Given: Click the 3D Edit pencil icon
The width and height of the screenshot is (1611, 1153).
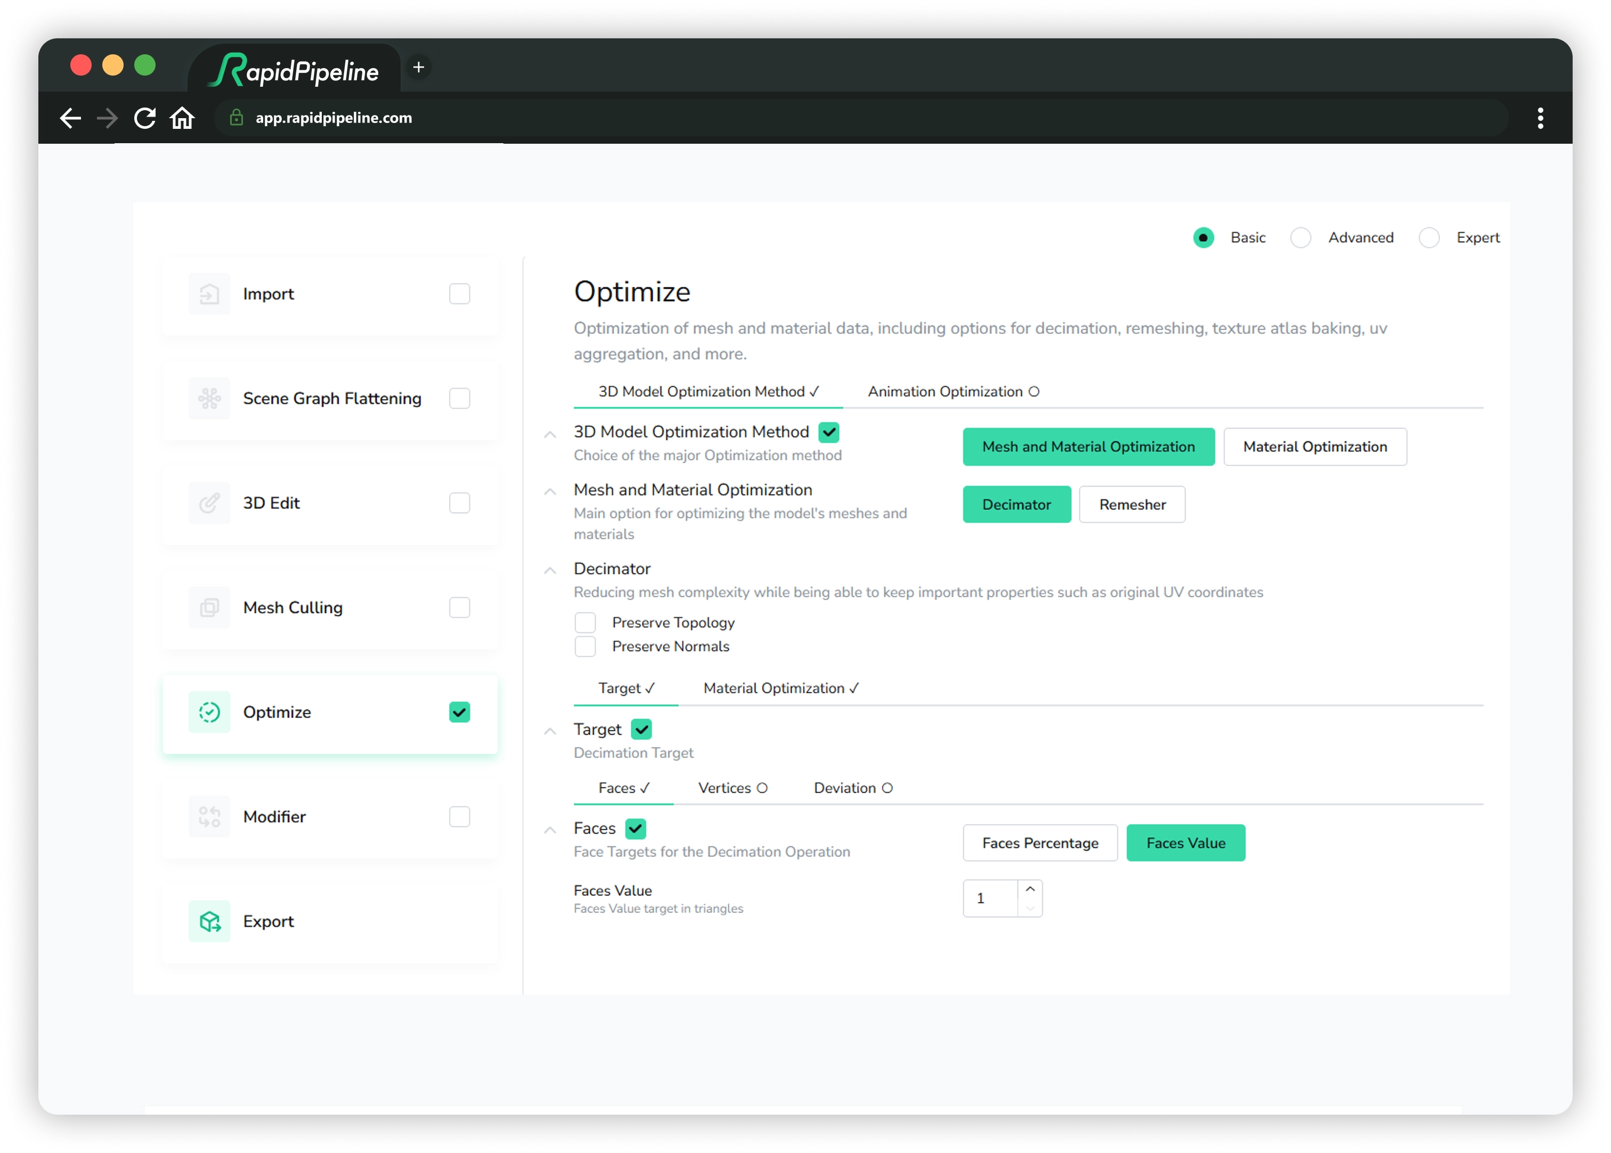Looking at the screenshot, I should 209,503.
